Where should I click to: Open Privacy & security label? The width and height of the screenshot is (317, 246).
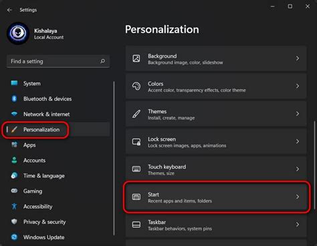[x=45, y=222]
